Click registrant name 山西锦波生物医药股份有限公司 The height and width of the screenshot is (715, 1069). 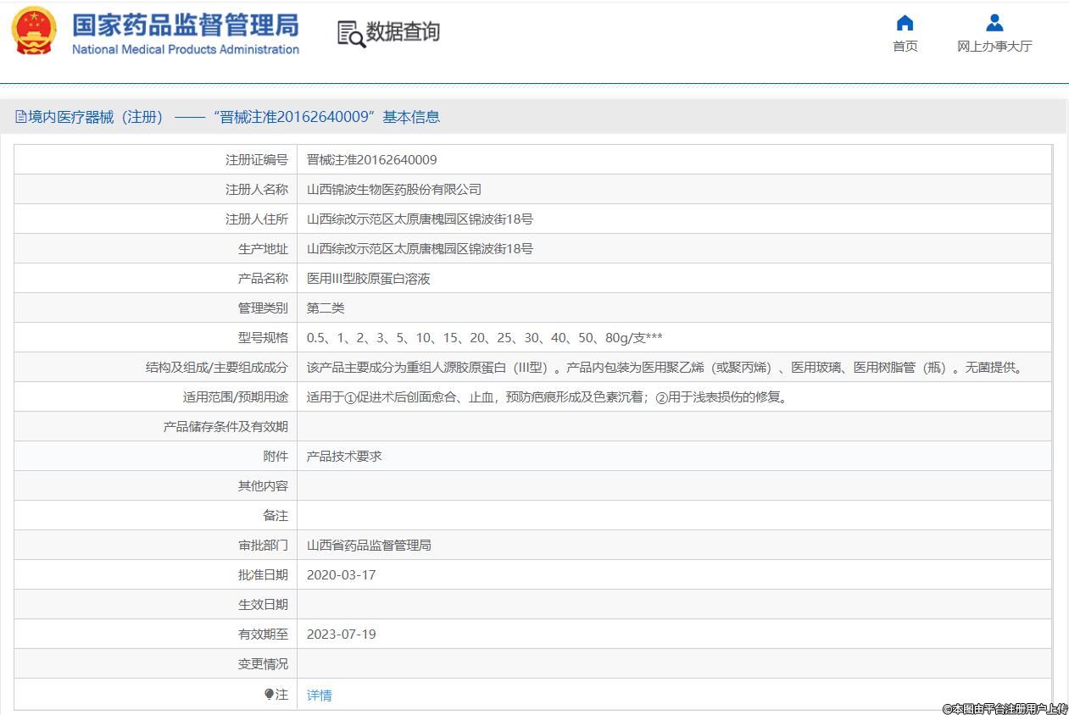393,190
